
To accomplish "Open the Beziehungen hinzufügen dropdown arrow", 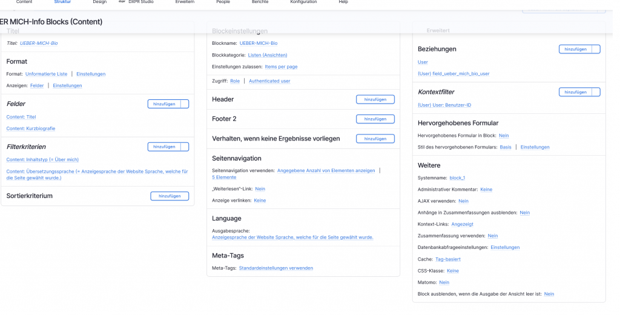I will [x=596, y=49].
